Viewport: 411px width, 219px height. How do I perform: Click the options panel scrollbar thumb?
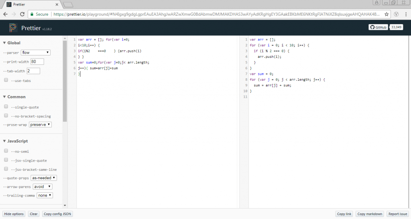tap(65, 81)
